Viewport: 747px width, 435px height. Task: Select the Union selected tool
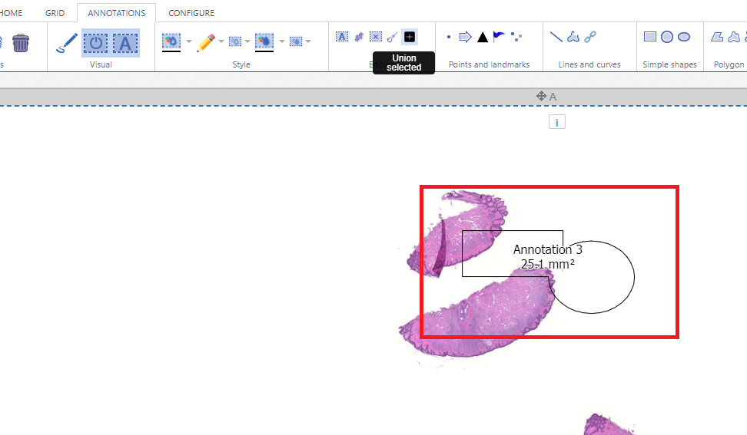410,37
